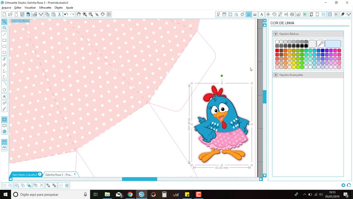Select the arrow Select tool
The width and height of the screenshot is (353, 199).
[x=4, y=22]
